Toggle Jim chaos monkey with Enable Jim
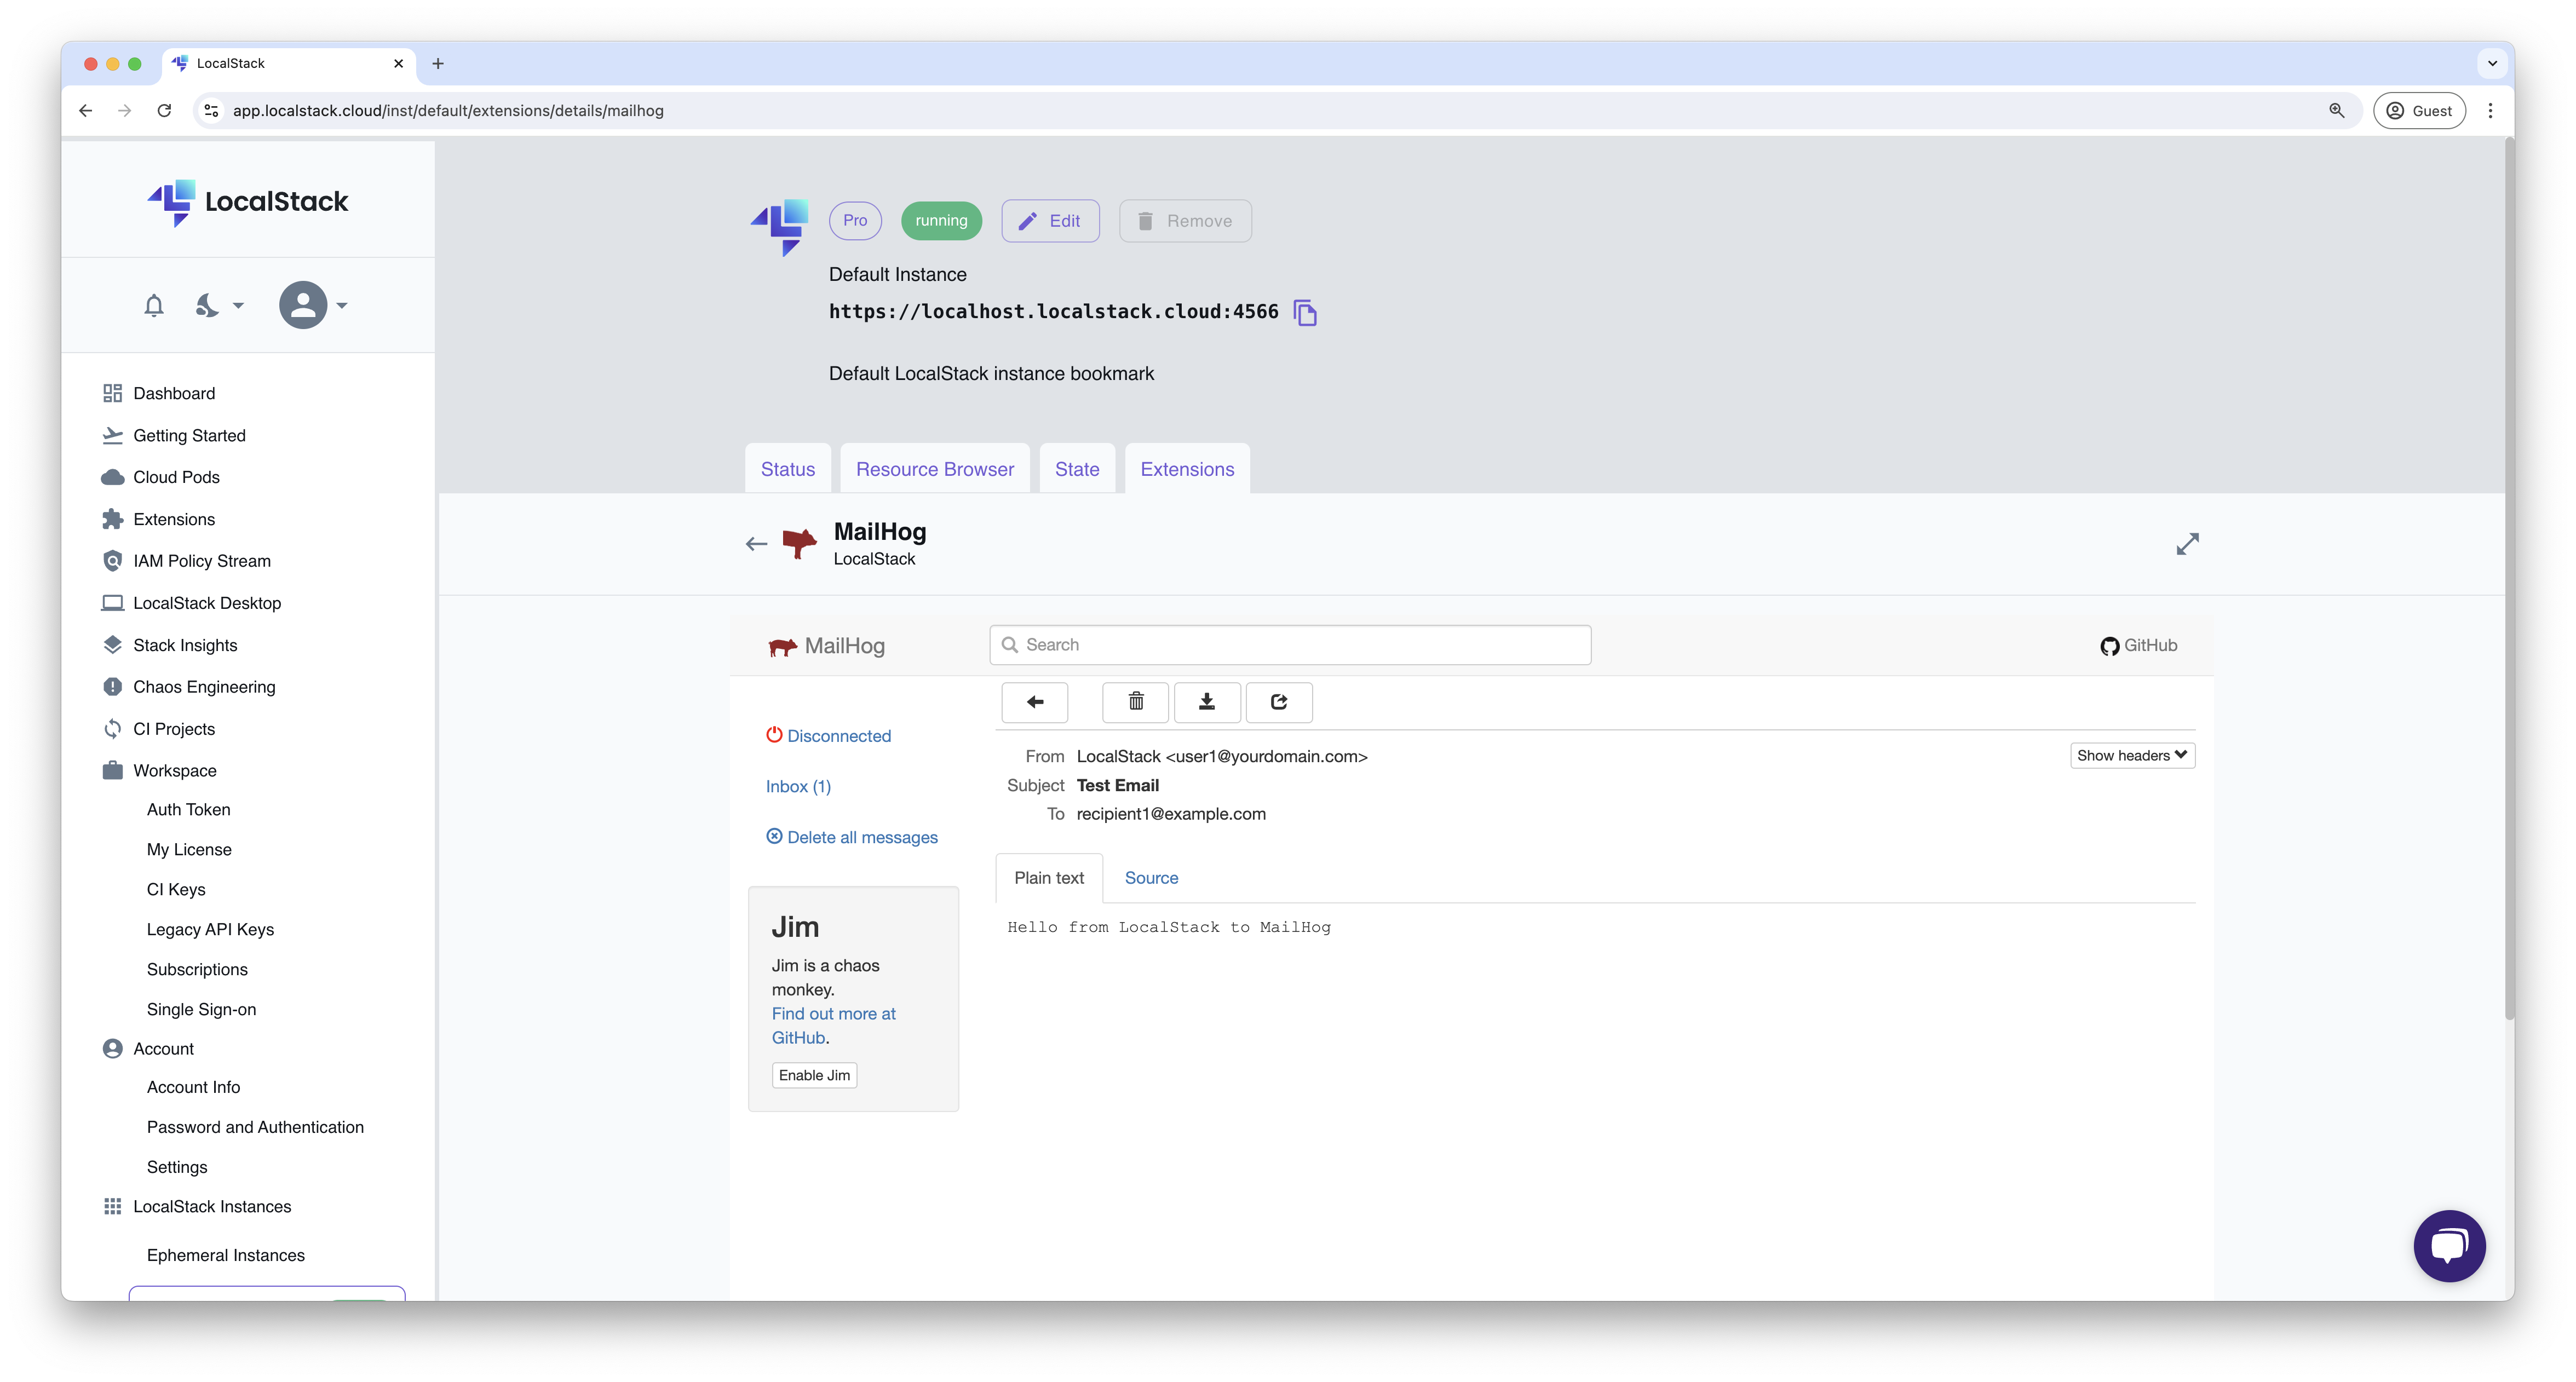This screenshot has width=2576, height=1382. tap(814, 1075)
